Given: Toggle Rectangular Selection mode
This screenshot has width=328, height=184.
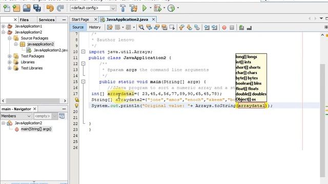Looking at the screenshot, I should (172, 27).
